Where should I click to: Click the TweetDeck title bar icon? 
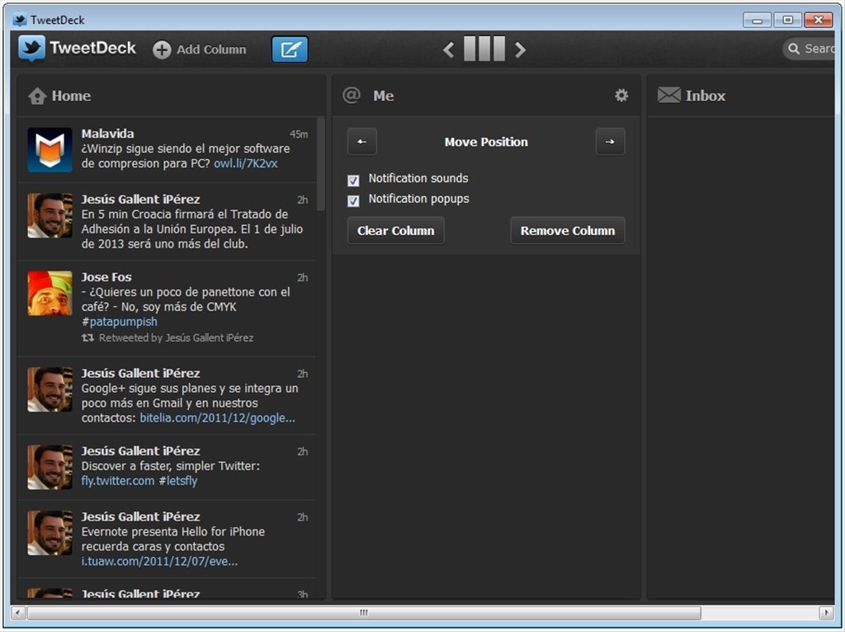20,20
